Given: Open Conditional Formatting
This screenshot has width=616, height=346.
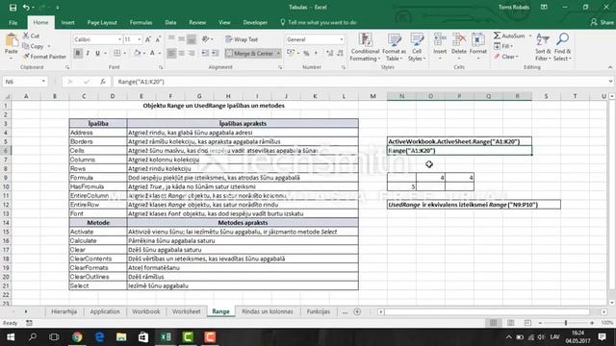Looking at the screenshot, I should pos(365,47).
